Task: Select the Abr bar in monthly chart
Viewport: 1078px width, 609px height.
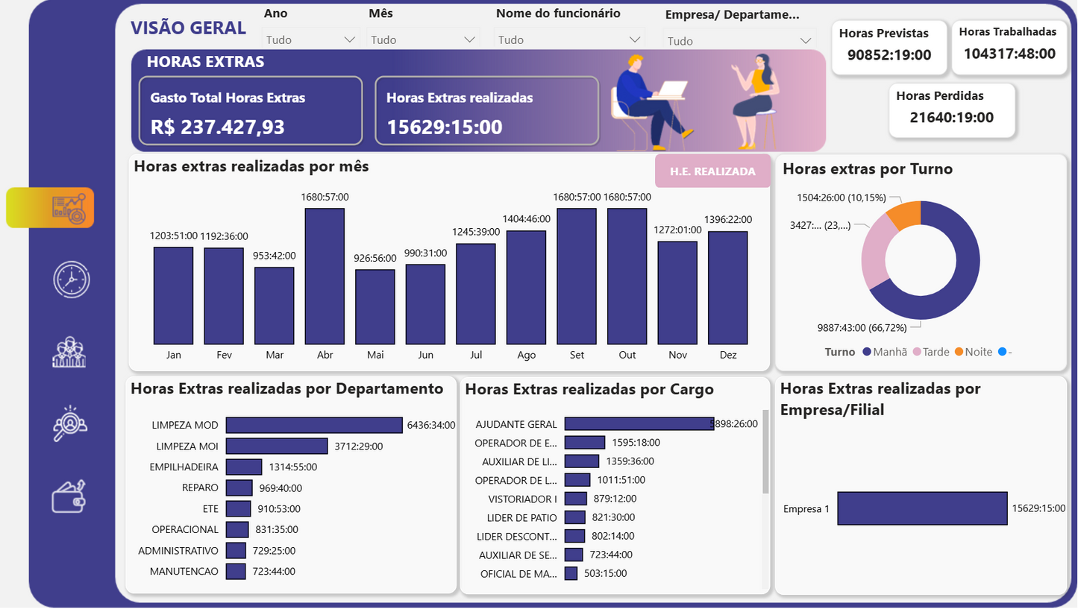Action: click(x=325, y=274)
